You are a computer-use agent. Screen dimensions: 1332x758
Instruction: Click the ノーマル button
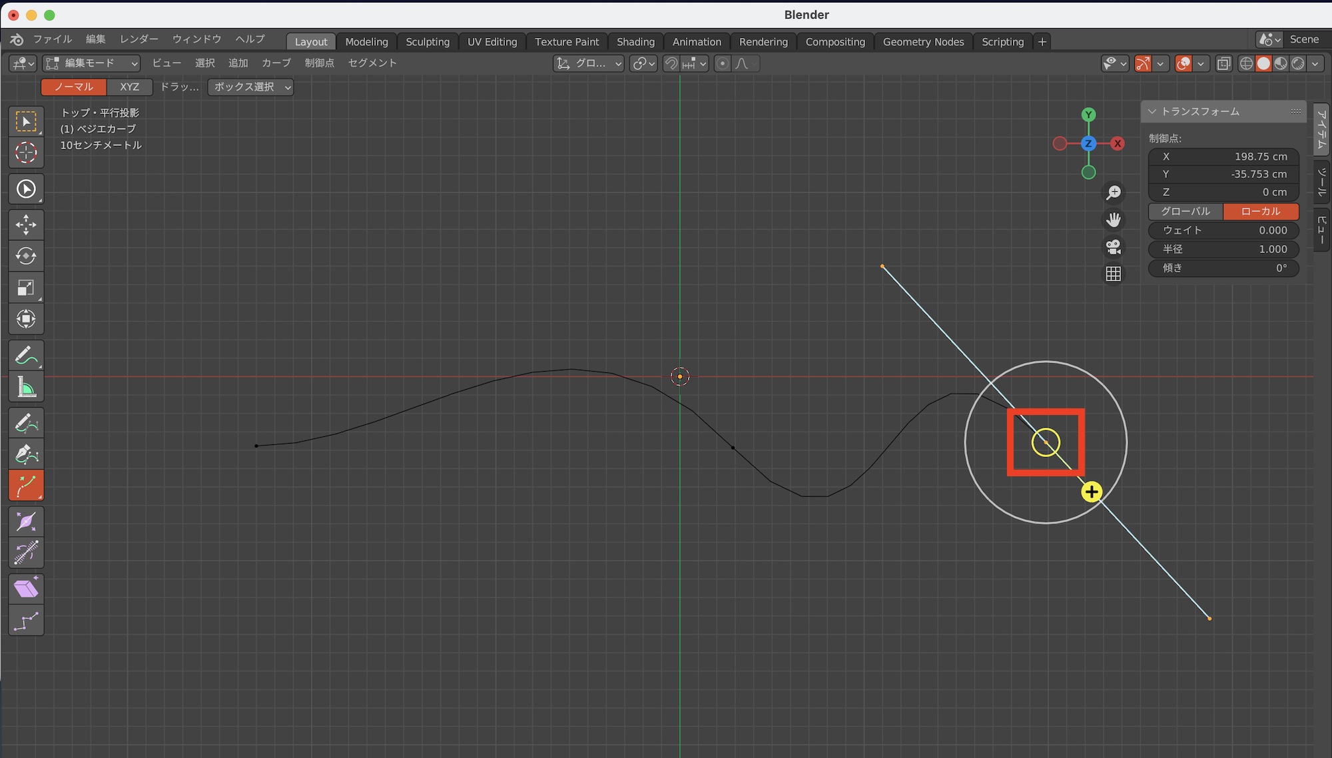pos(74,87)
